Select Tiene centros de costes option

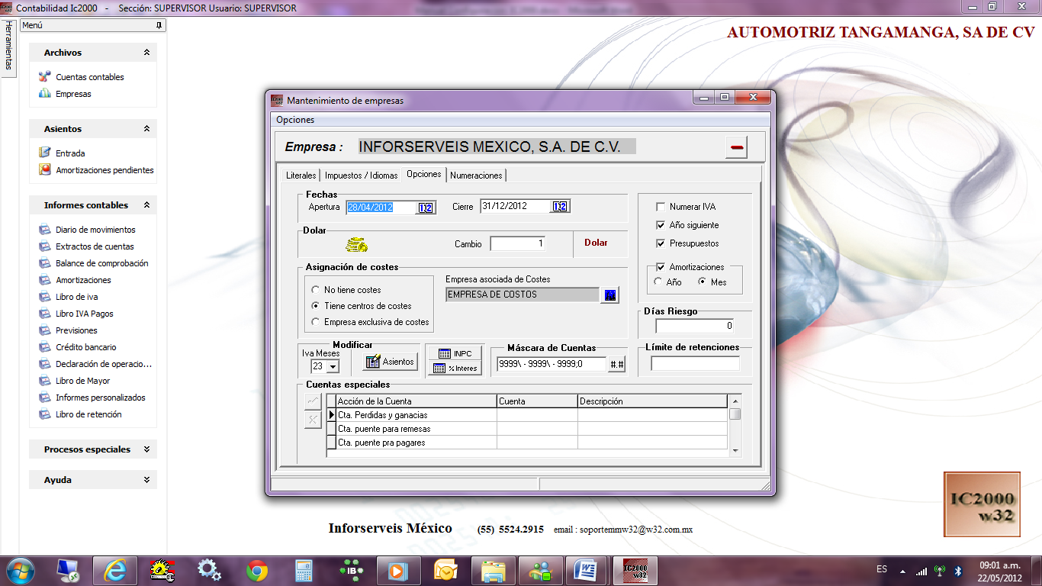coord(316,306)
